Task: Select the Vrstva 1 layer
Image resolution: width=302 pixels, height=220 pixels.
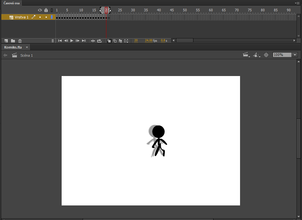Action: [22, 17]
